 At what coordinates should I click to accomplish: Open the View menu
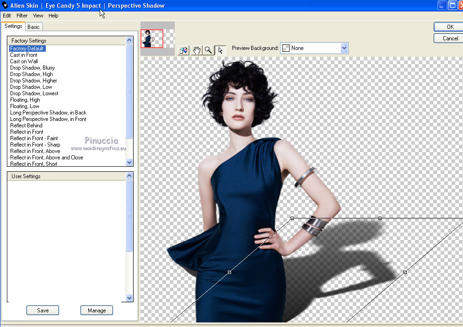click(x=38, y=16)
